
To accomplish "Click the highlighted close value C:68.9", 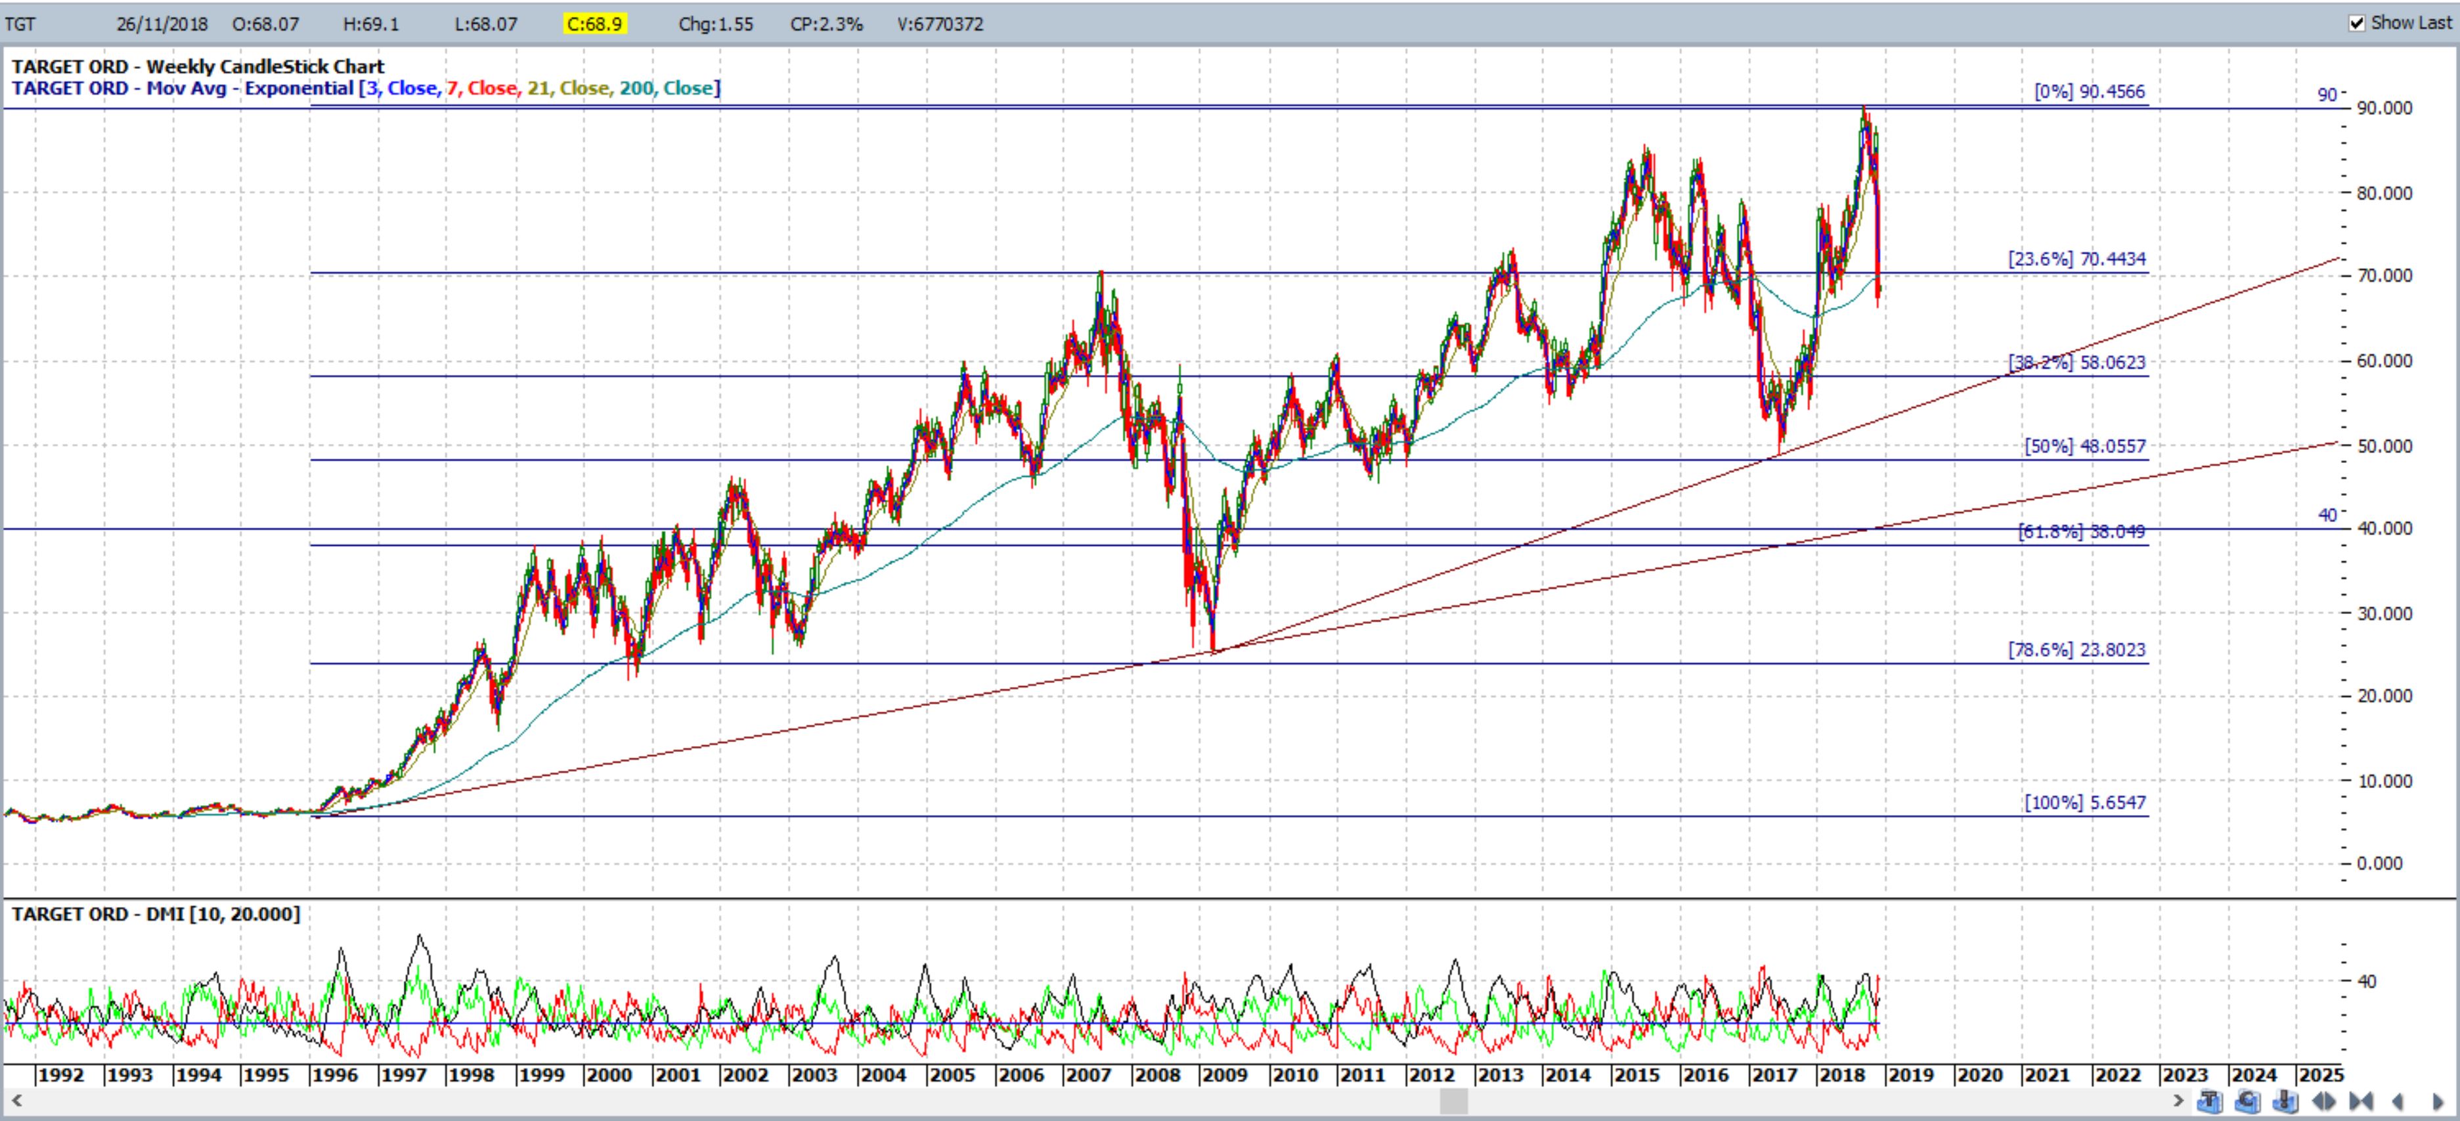I will (595, 24).
